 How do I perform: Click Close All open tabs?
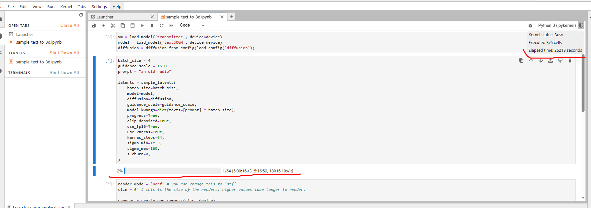(x=70, y=25)
